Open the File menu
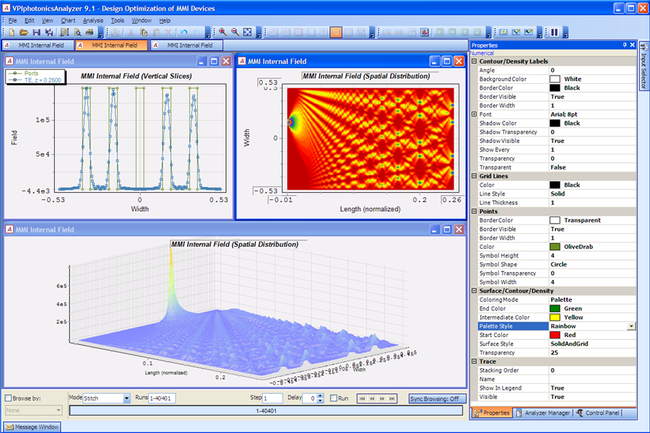 (12, 20)
